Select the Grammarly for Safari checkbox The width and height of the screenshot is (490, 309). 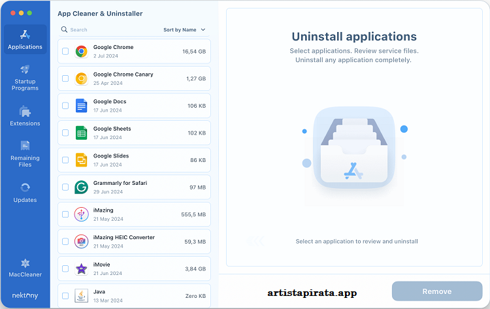coord(65,187)
